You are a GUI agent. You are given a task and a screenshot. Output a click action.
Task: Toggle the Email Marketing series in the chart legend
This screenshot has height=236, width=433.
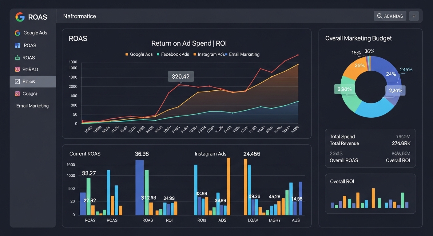(x=242, y=54)
